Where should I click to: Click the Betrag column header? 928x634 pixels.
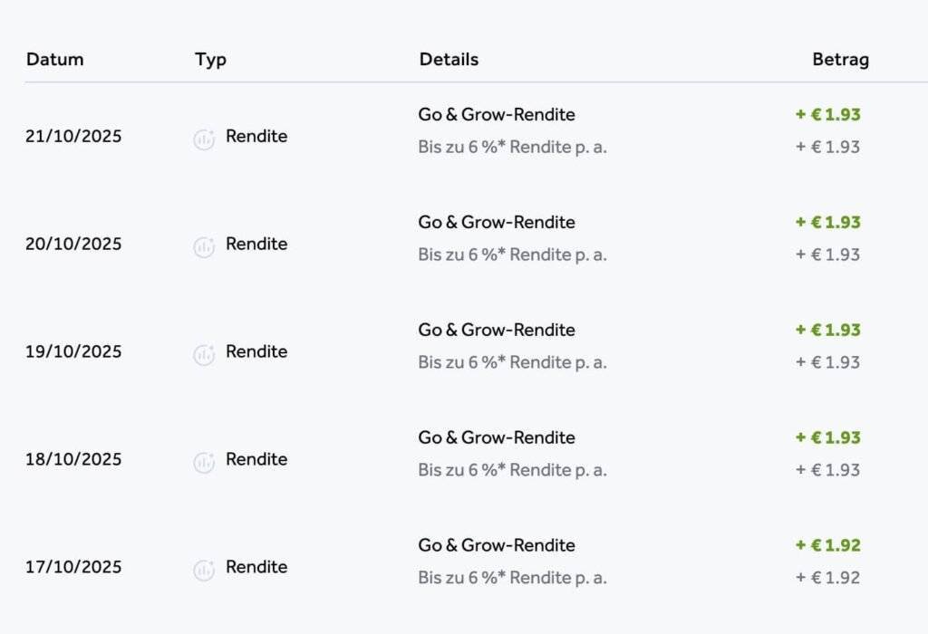coord(840,60)
